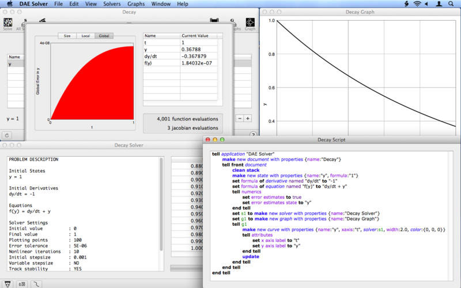The image size is (461, 288).
Task: Click the curve icon in Decay Solver bottom bar
Action: click(36, 284)
